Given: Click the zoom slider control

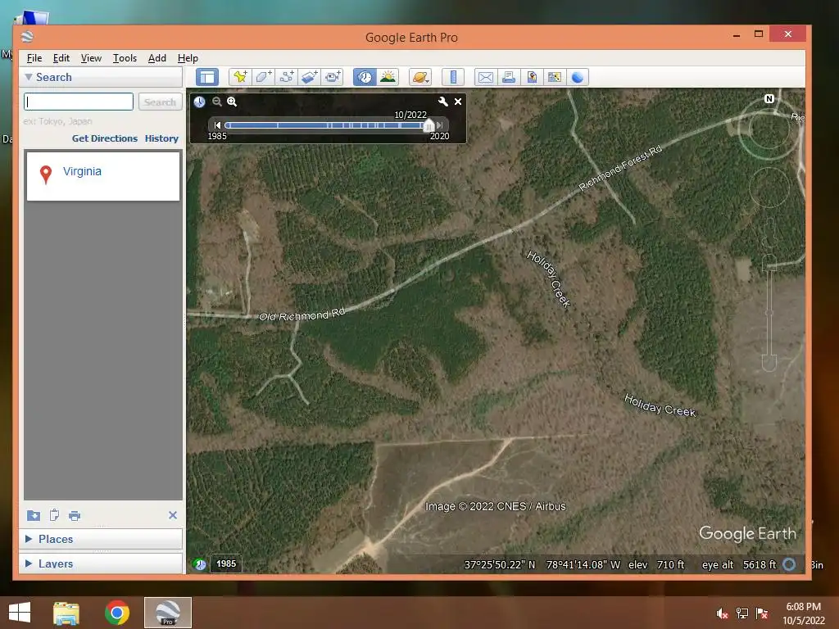Looking at the screenshot, I should (769, 313).
